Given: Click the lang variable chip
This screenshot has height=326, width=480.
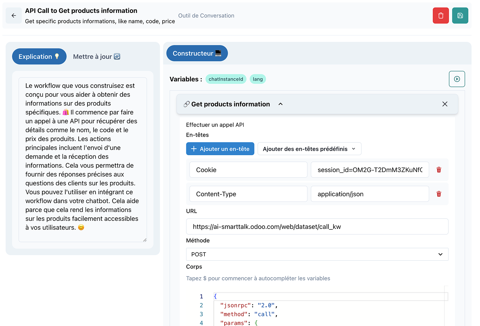Looking at the screenshot, I should click(258, 79).
